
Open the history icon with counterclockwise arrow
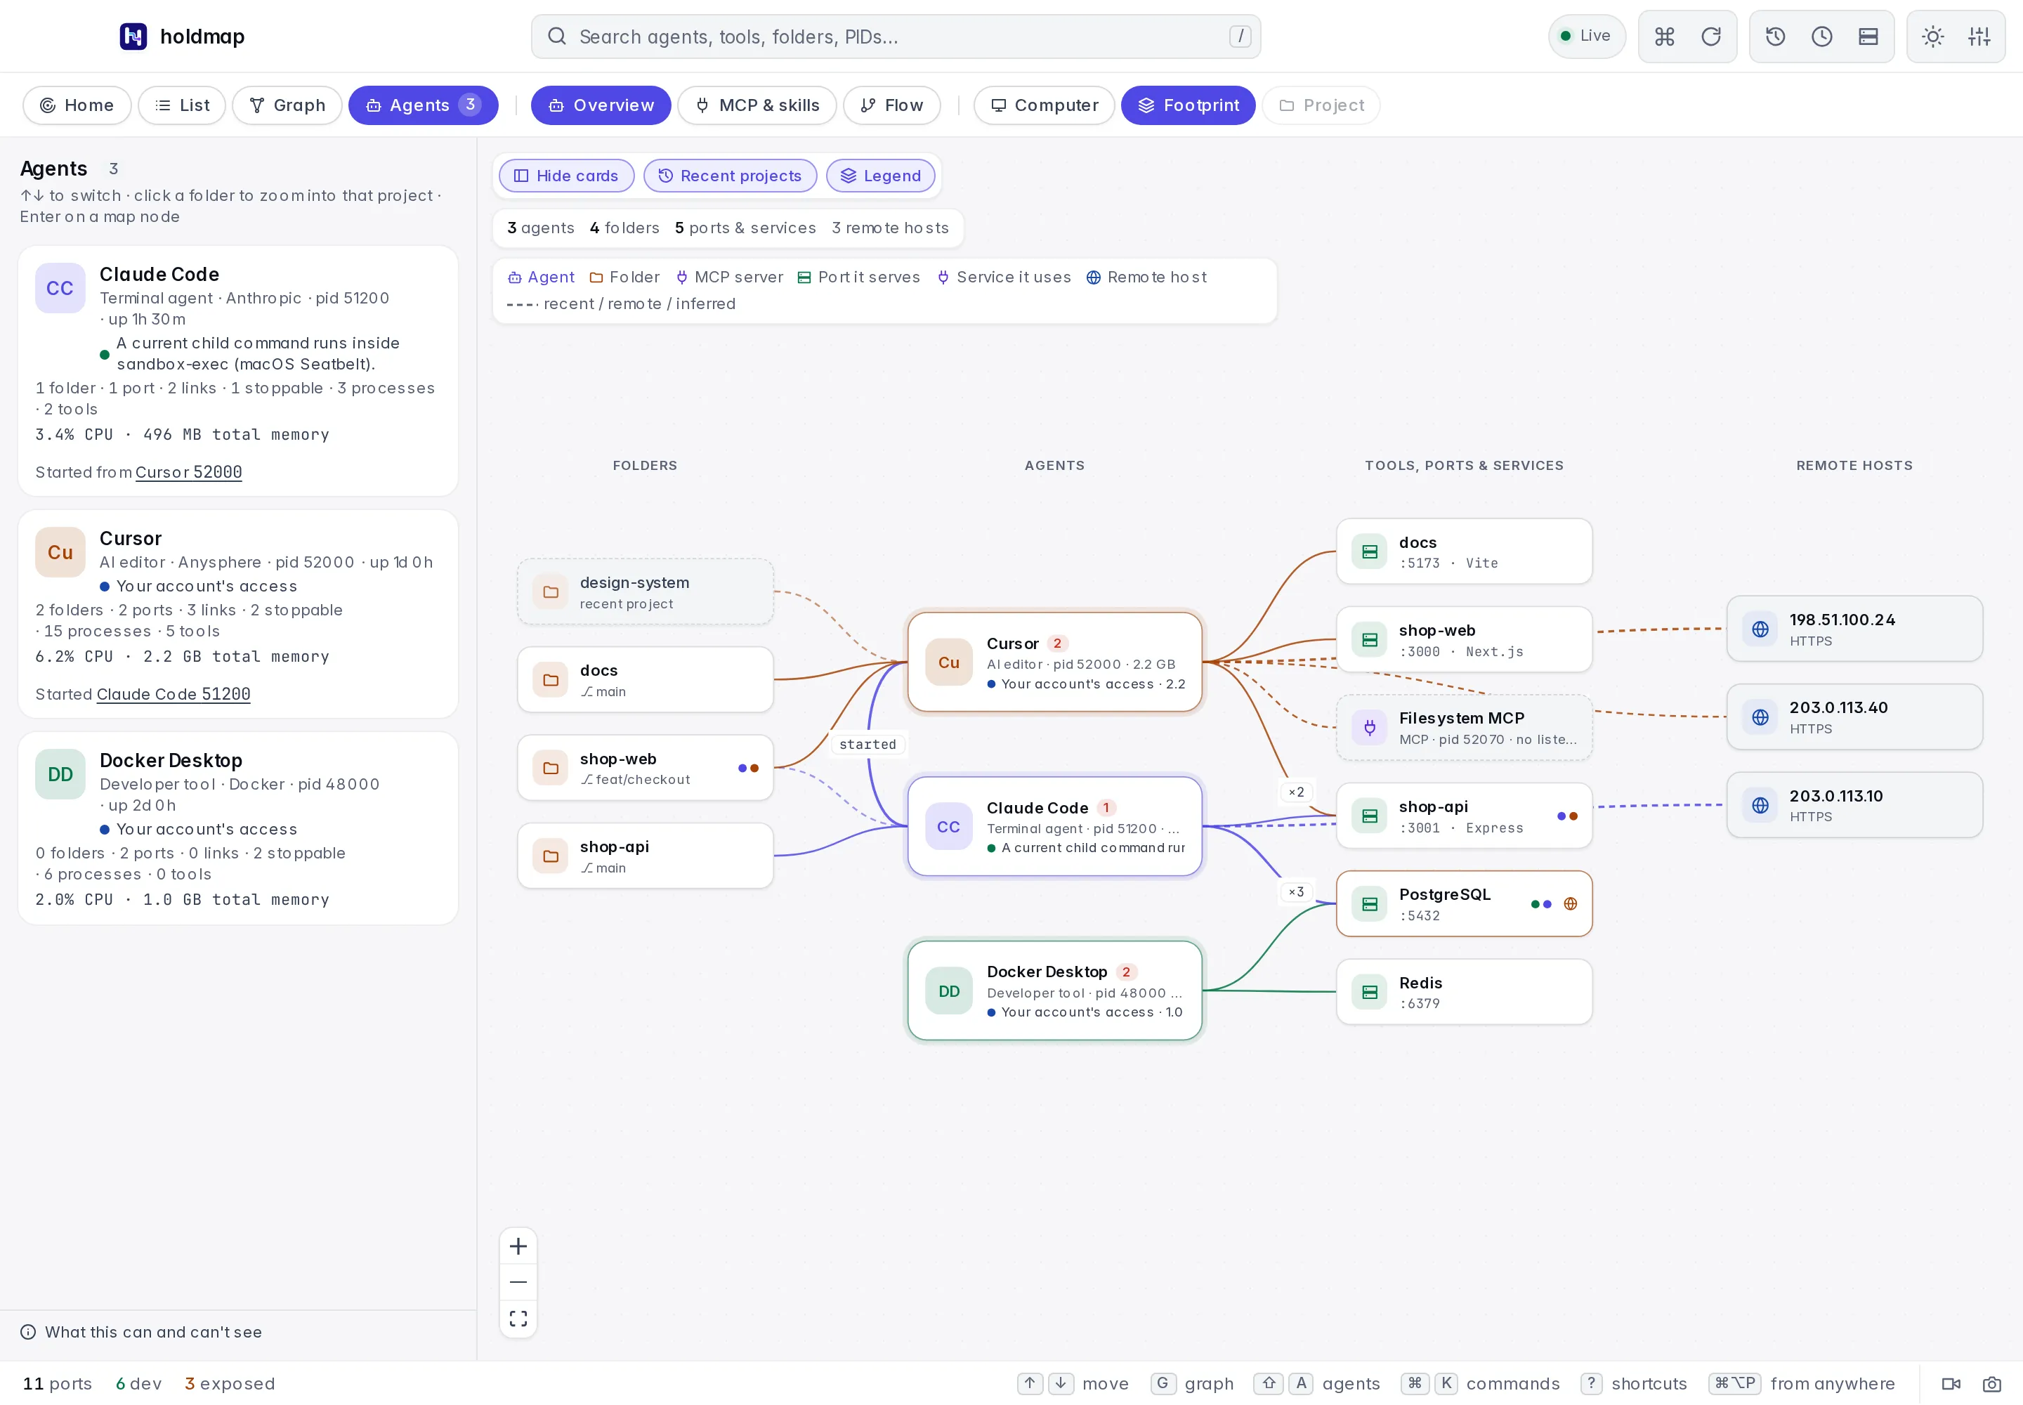click(1775, 36)
